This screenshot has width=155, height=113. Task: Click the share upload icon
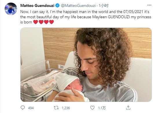click(128, 108)
